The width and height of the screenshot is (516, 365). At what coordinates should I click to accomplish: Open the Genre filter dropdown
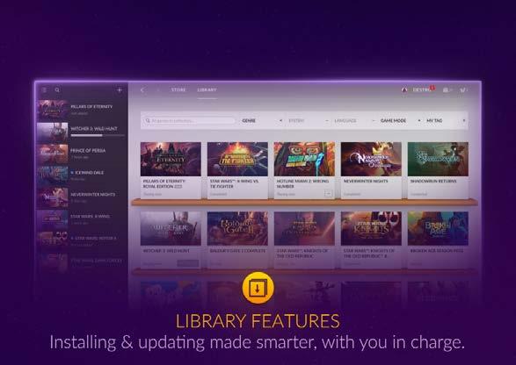(x=262, y=120)
